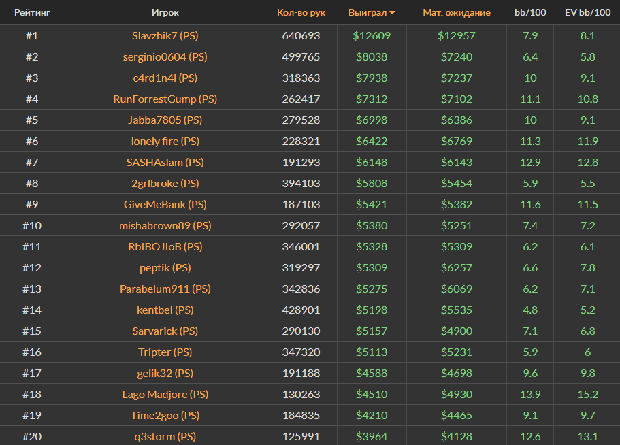Click the EV bb/100 column header
620x445 pixels.
click(x=588, y=12)
